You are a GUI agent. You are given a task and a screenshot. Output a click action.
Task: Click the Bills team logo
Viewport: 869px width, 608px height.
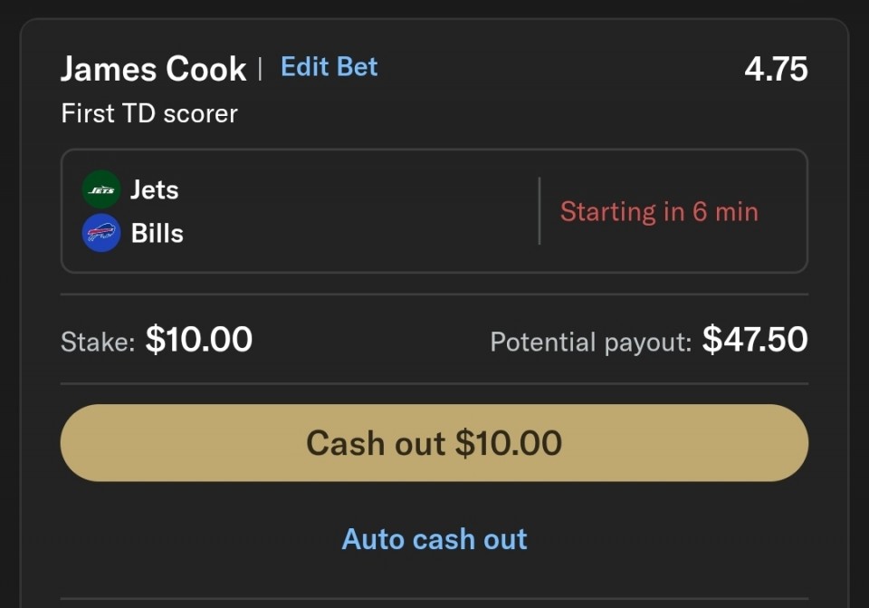click(x=101, y=233)
